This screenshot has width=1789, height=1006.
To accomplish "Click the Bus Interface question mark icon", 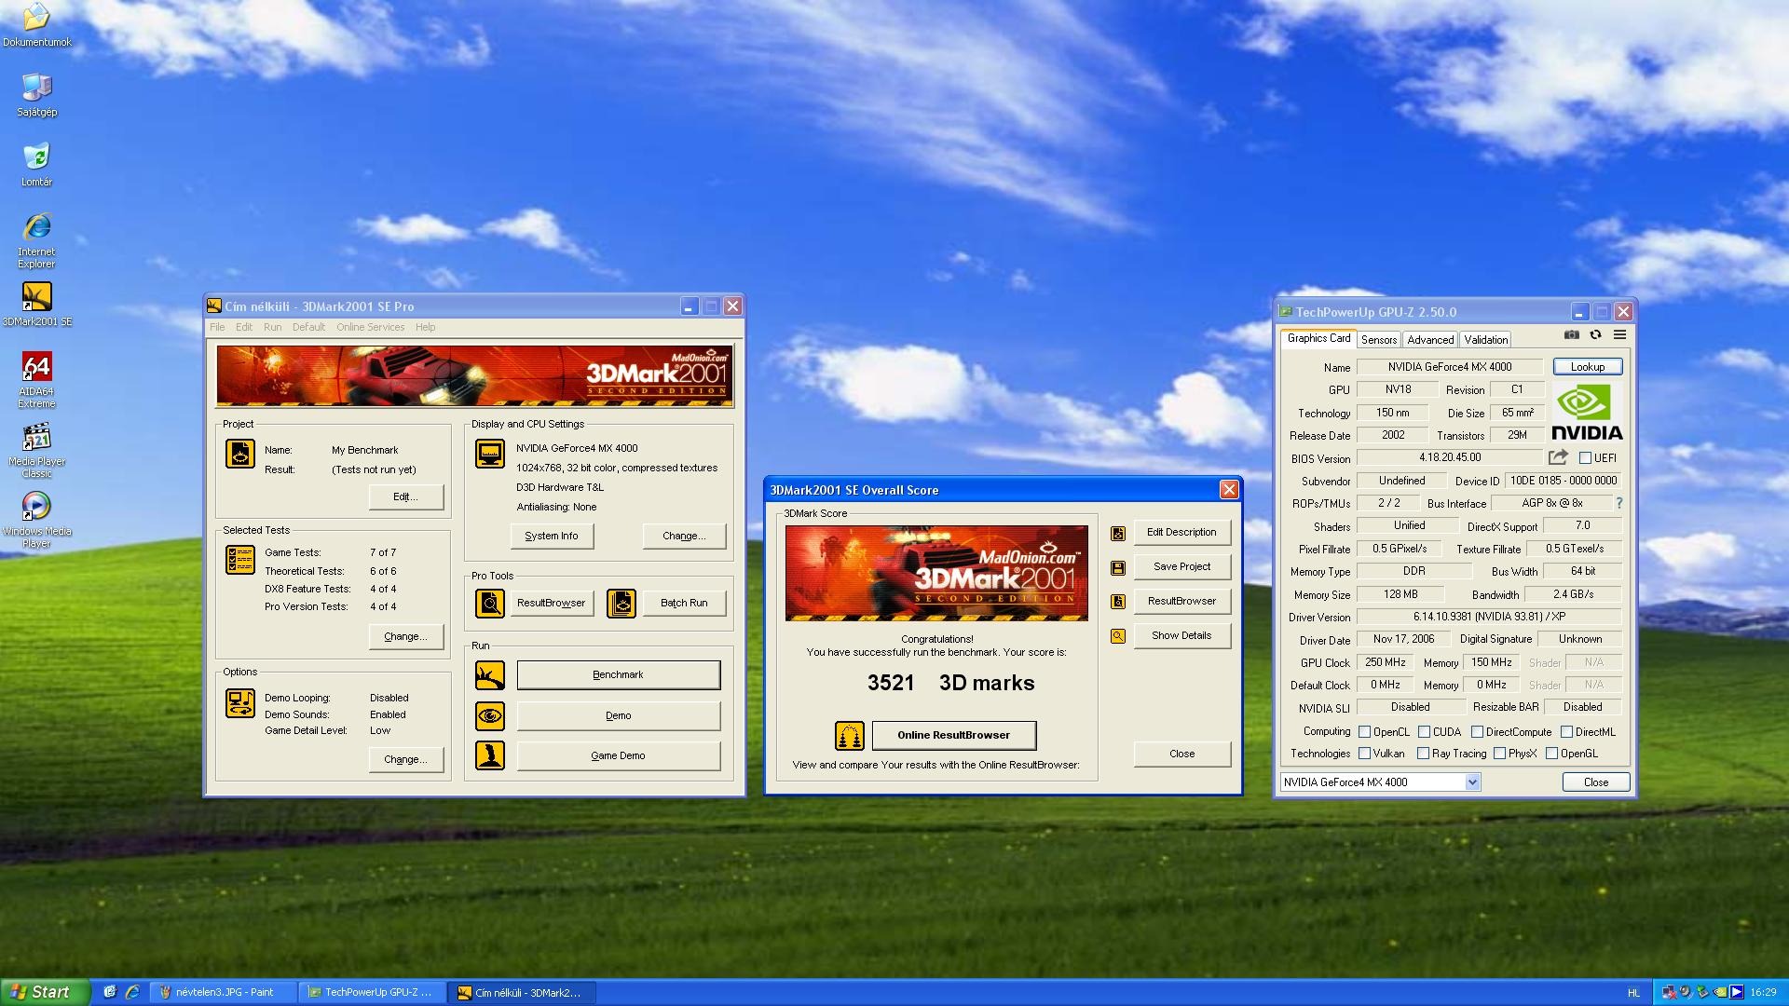I will [1619, 503].
